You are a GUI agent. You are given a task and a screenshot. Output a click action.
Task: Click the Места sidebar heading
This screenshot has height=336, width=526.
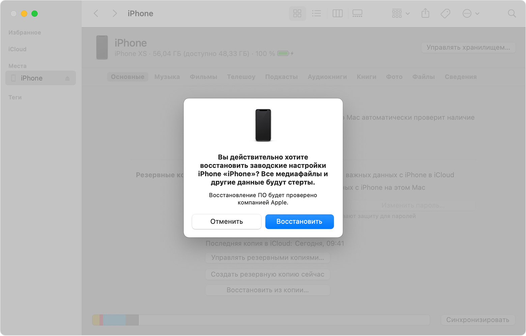(17, 66)
